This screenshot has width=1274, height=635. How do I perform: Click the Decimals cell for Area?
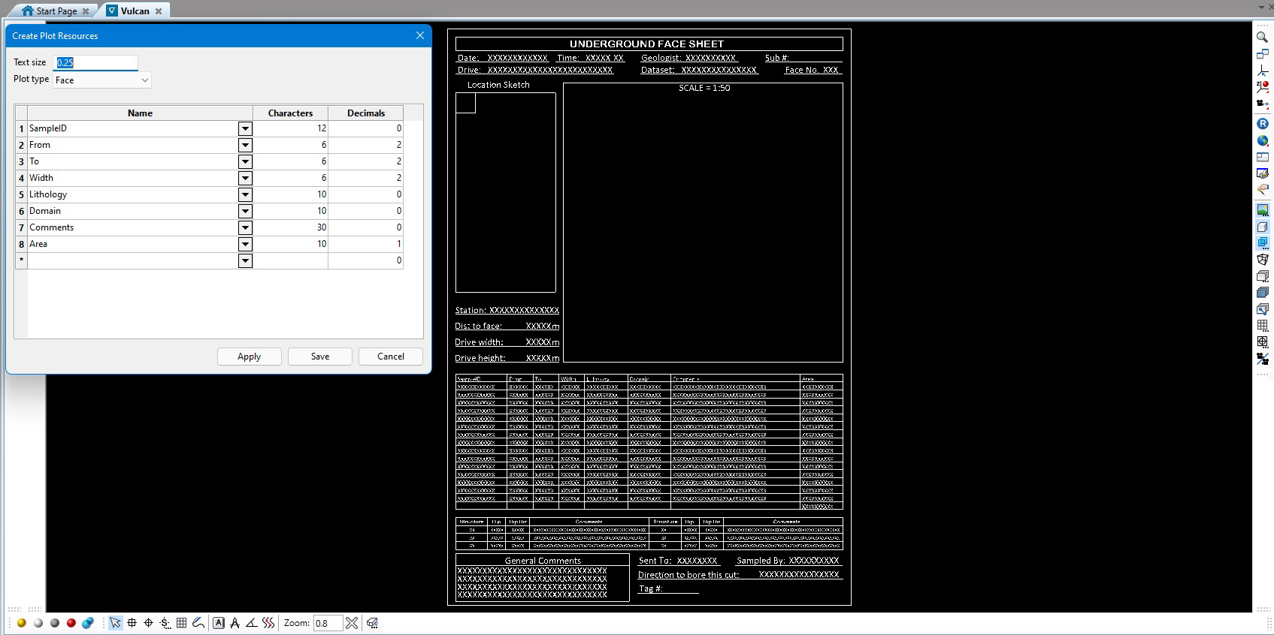(x=366, y=244)
